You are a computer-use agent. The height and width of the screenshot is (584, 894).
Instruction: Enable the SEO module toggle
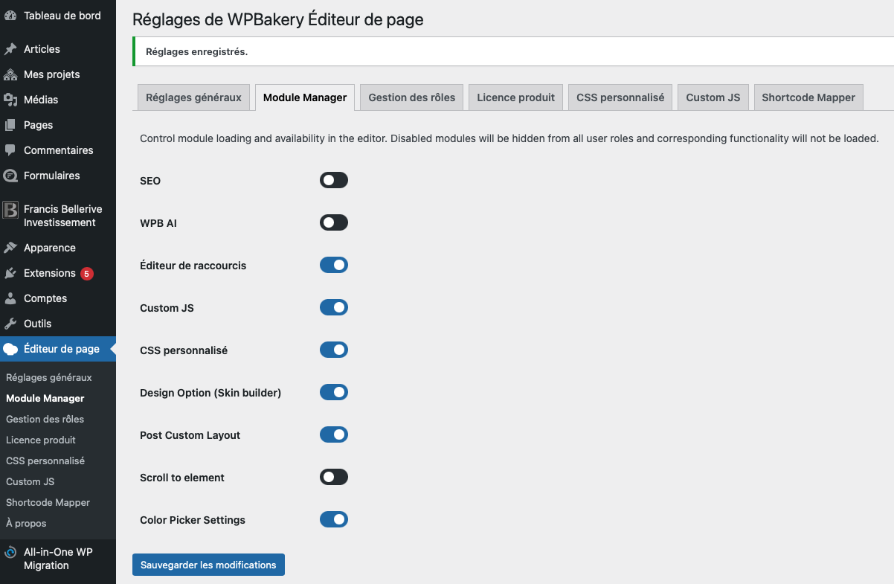(333, 181)
